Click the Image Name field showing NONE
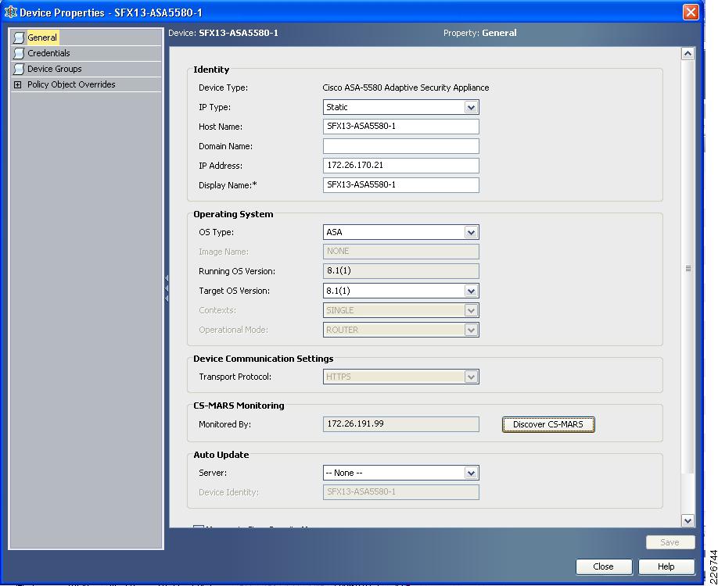The image size is (718, 586). pyautogui.click(x=400, y=252)
